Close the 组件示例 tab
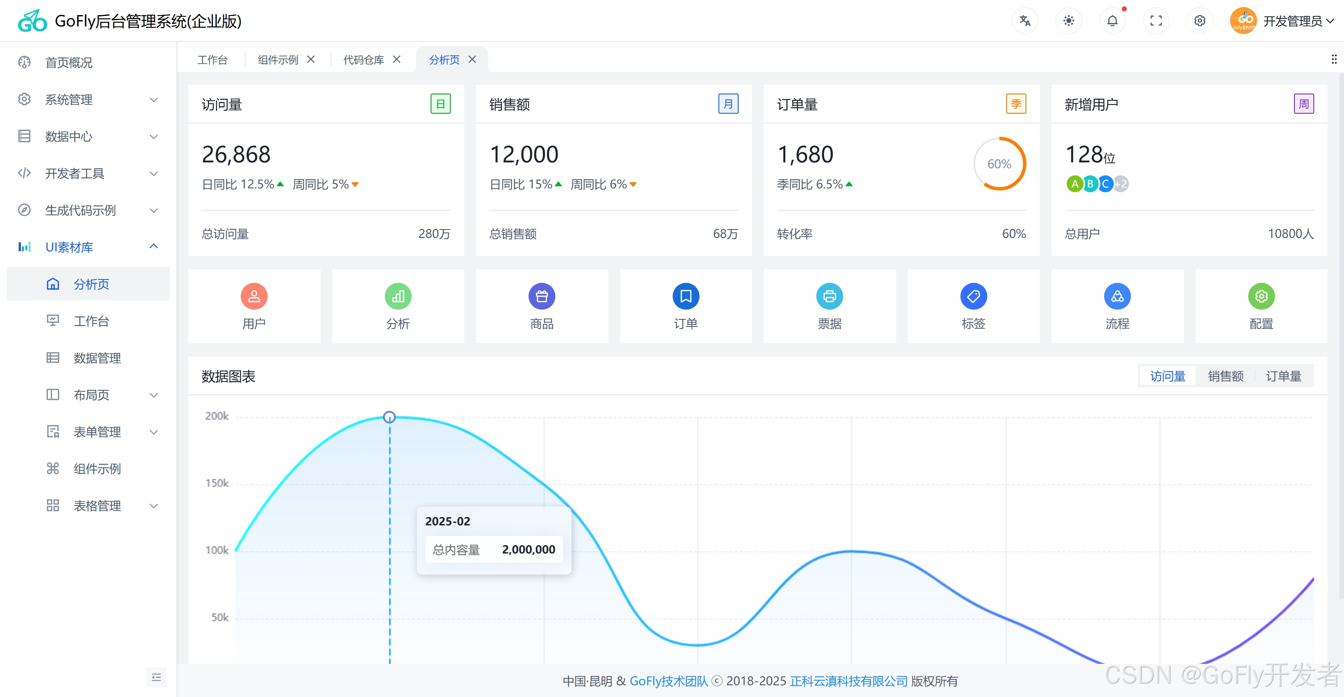Viewport: 1344px width, 697px height. point(311,60)
